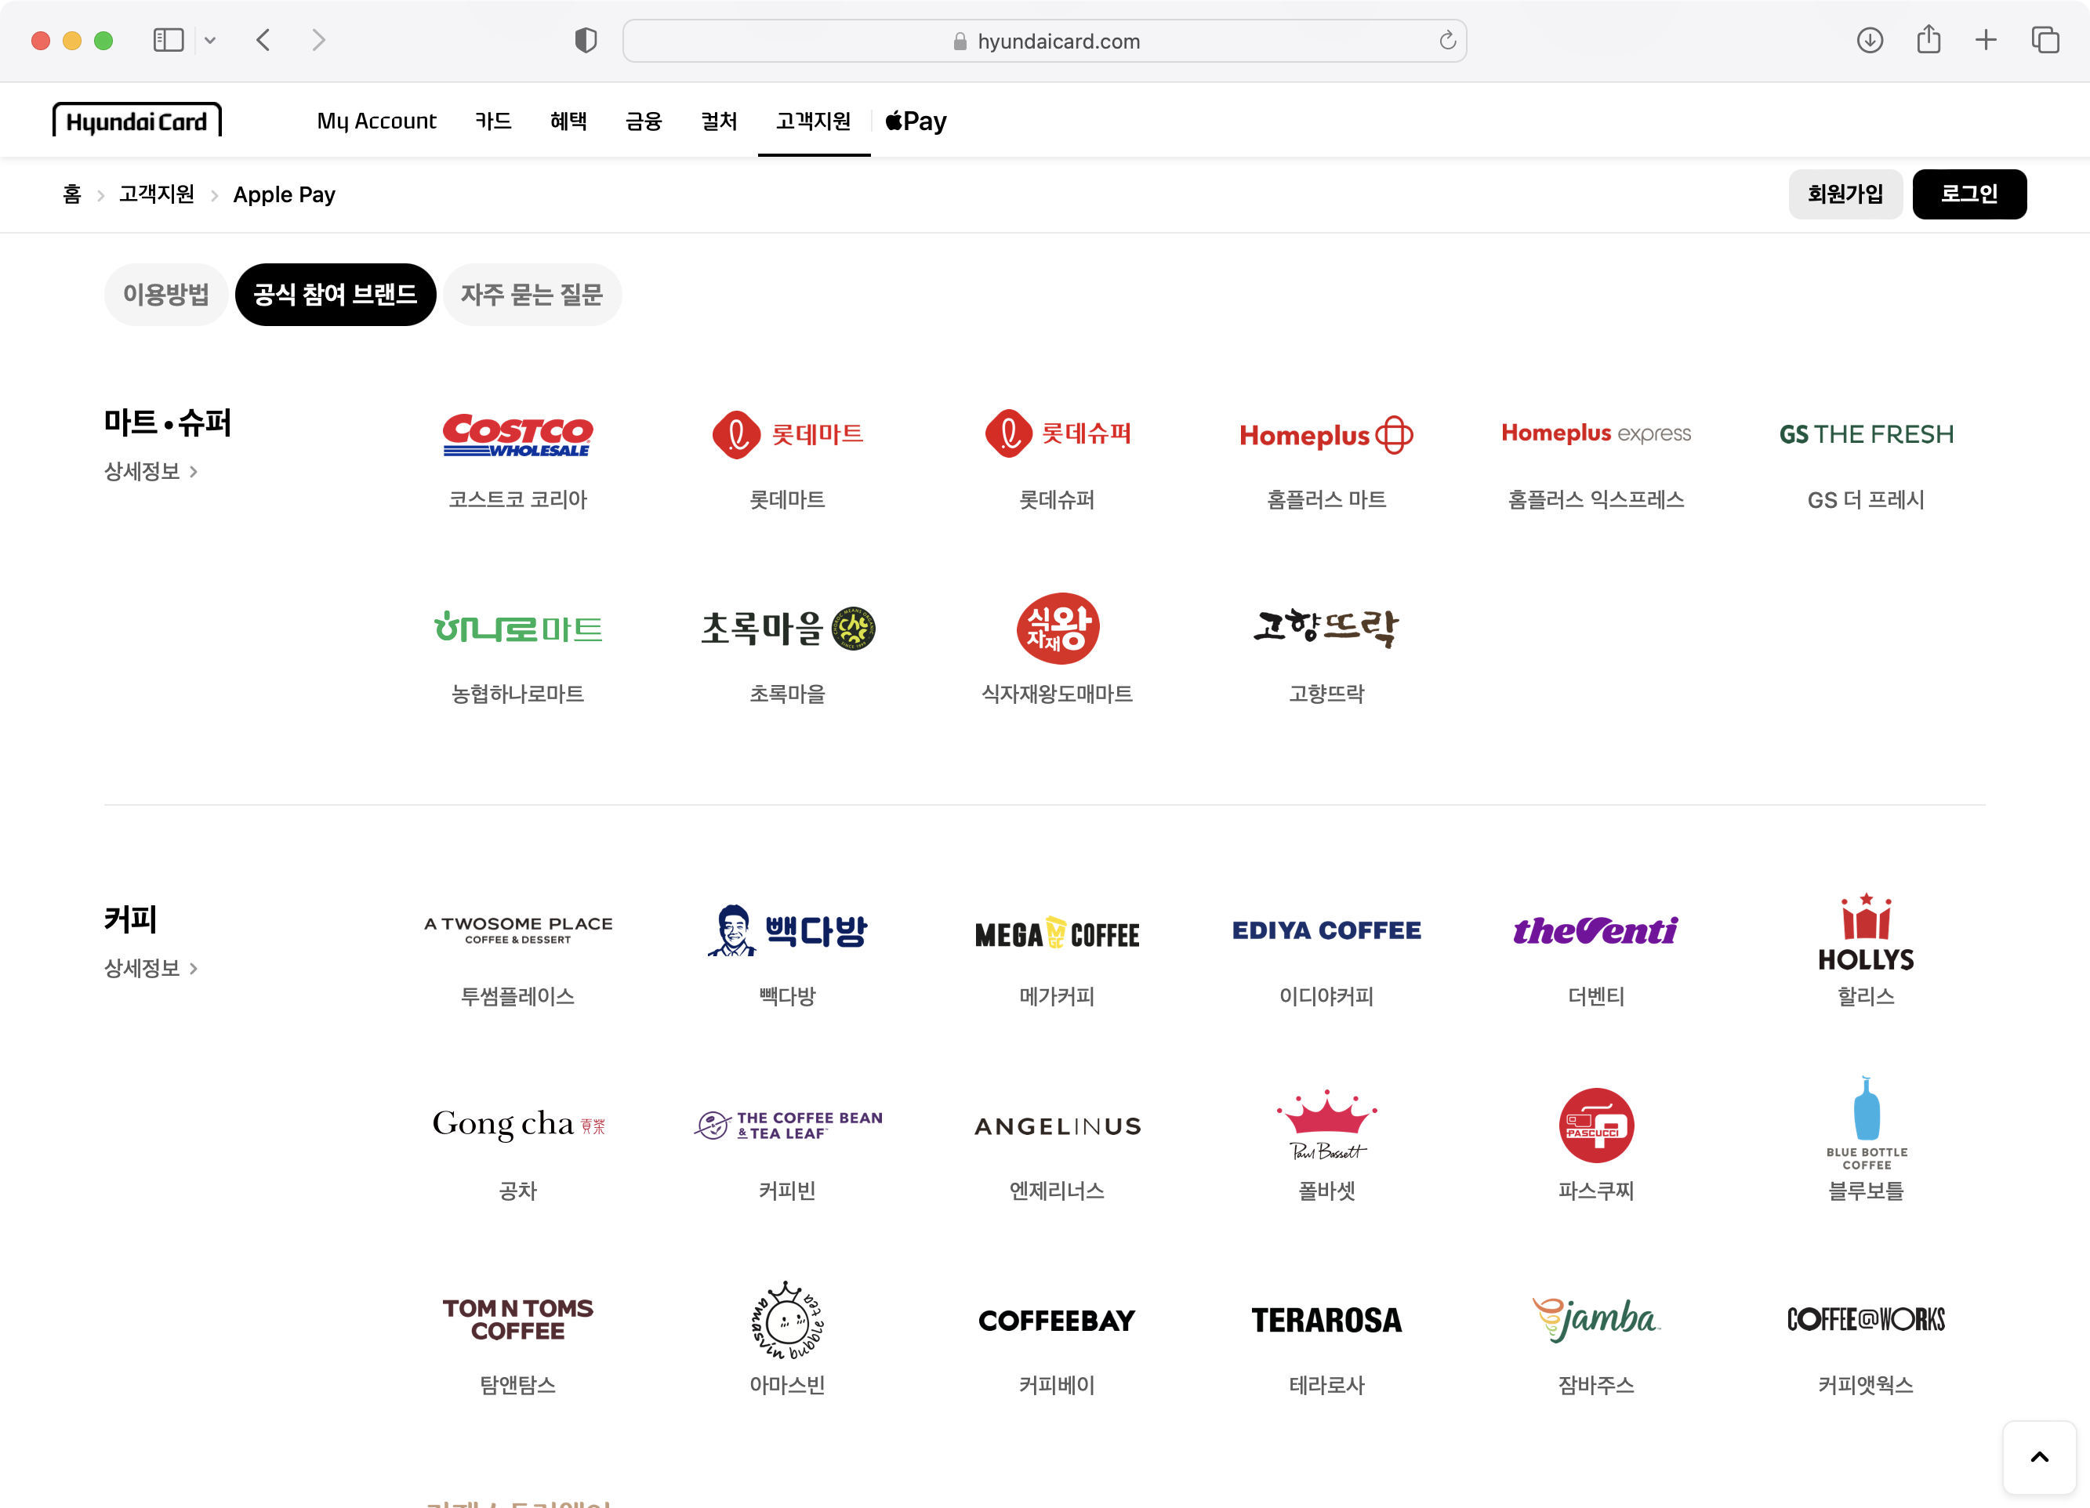Click the Hyundai Card logo
This screenshot has width=2090, height=1508.
pyautogui.click(x=136, y=121)
